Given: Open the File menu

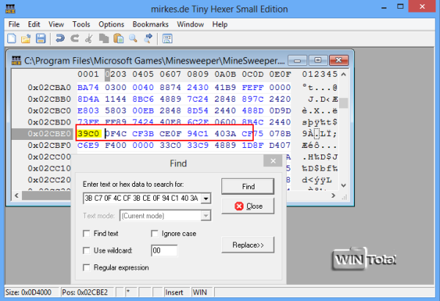Looking at the screenshot, I should coord(14,24).
